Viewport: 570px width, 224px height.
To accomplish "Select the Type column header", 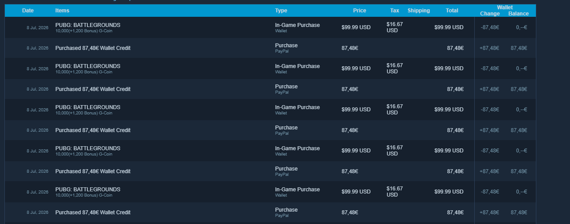I will [x=281, y=11].
